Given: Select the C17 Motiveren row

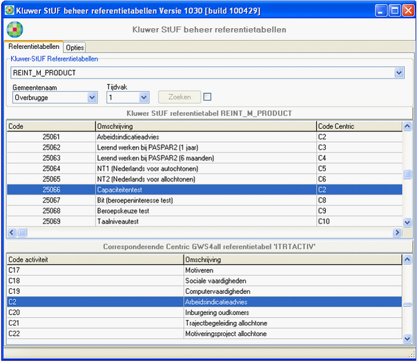Looking at the screenshot, I should point(204,270).
